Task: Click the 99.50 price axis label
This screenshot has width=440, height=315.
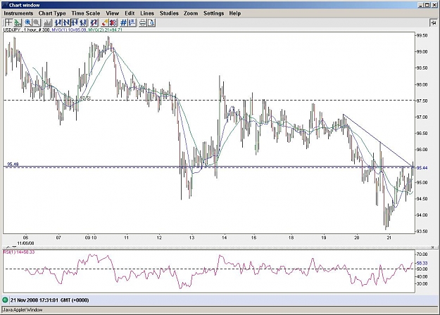Action: point(422,36)
